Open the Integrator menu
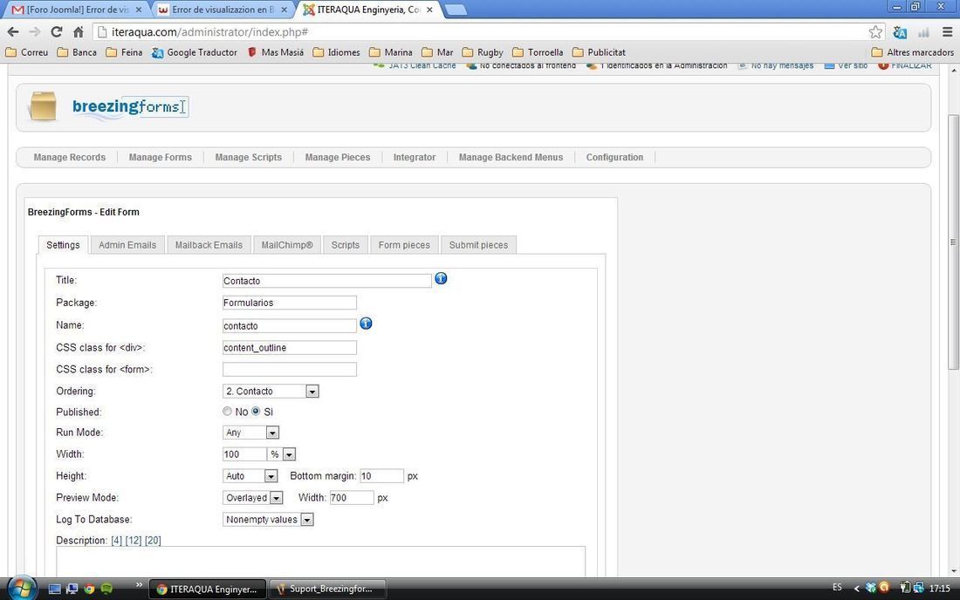 (415, 157)
